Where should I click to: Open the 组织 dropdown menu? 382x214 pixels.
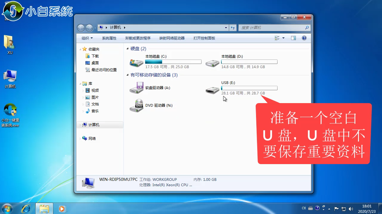click(x=87, y=38)
